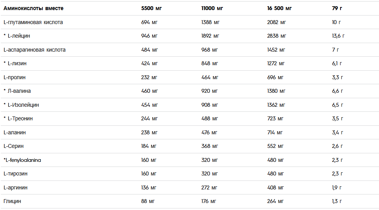This screenshot has width=379, height=210.
Task: Click the '* L-Изолейцин' row label
Action: point(21,105)
